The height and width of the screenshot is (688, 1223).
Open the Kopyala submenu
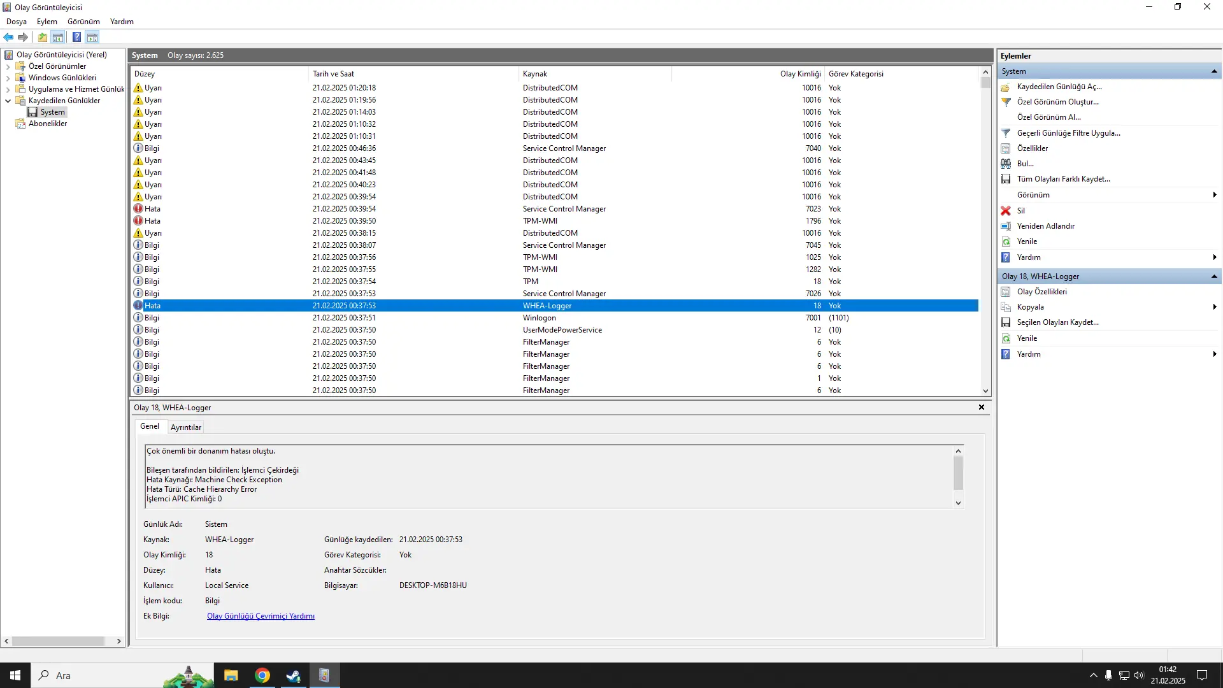(x=1108, y=307)
